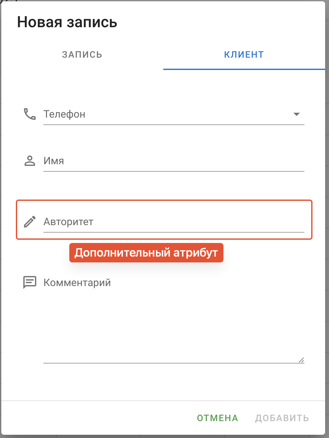Click the Дополнительный атрибут tooltip label
Image resolution: width=329 pixels, height=438 pixels.
point(146,253)
